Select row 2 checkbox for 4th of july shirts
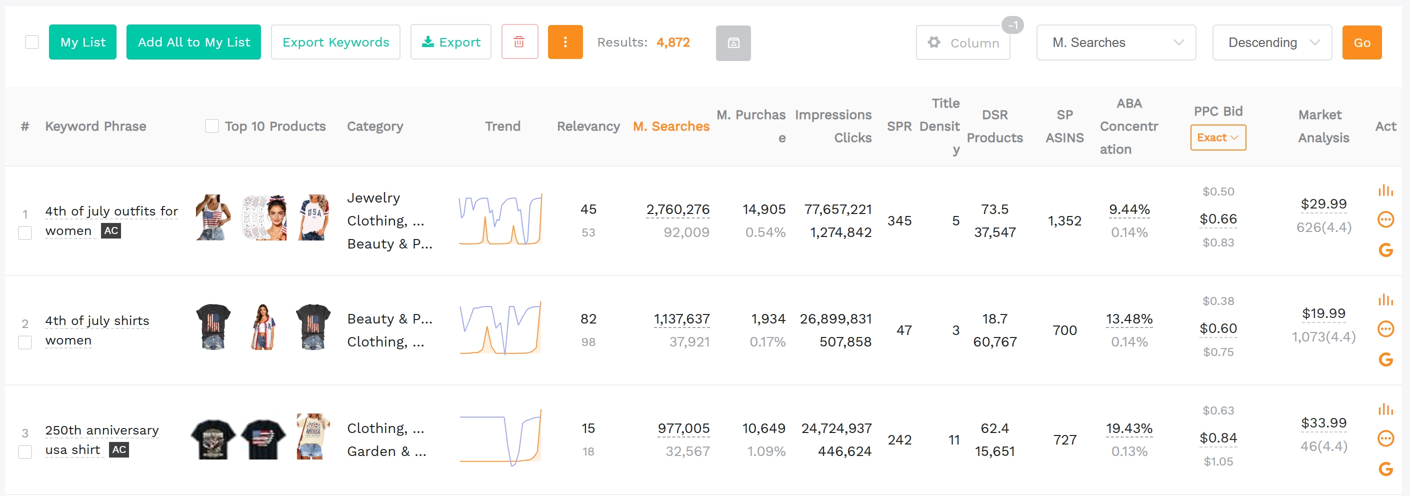This screenshot has height=496, width=1410. coord(25,342)
